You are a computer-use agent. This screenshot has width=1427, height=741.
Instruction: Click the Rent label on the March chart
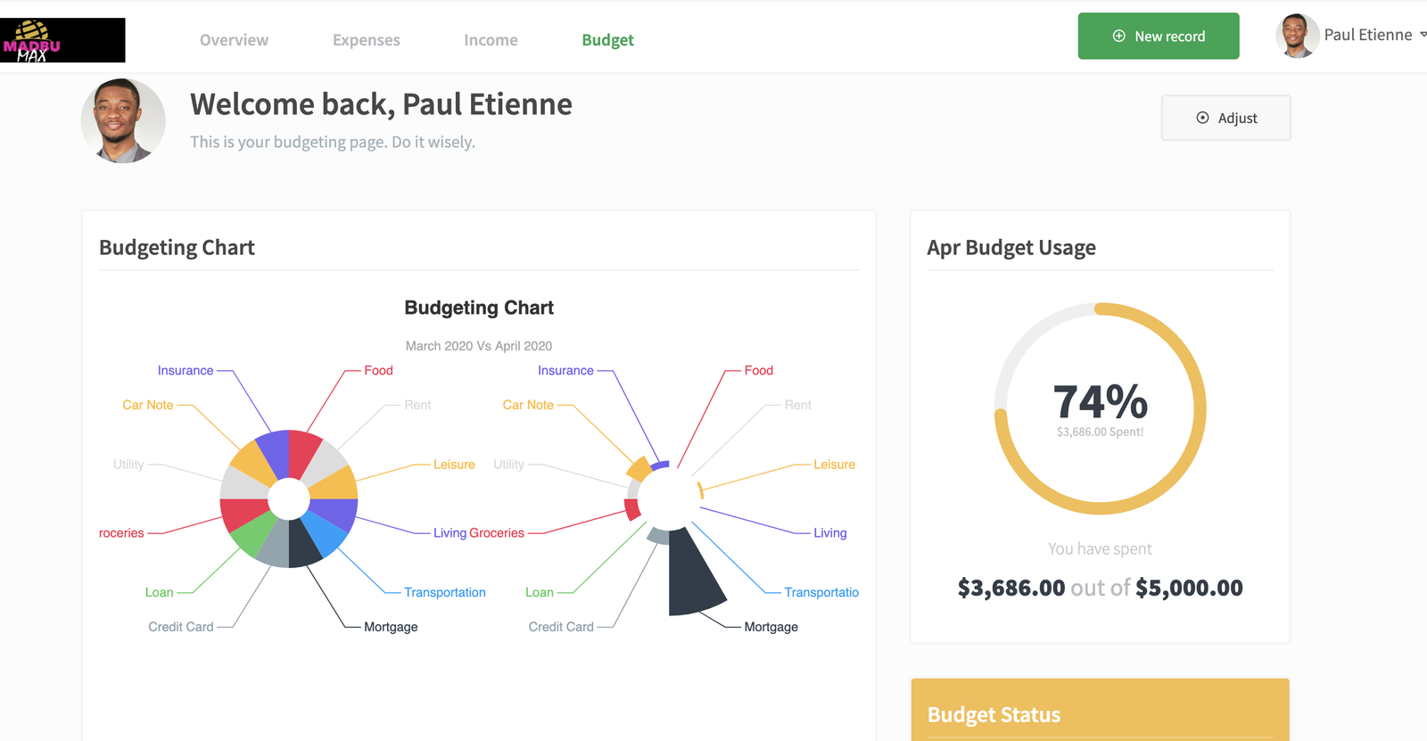(417, 405)
